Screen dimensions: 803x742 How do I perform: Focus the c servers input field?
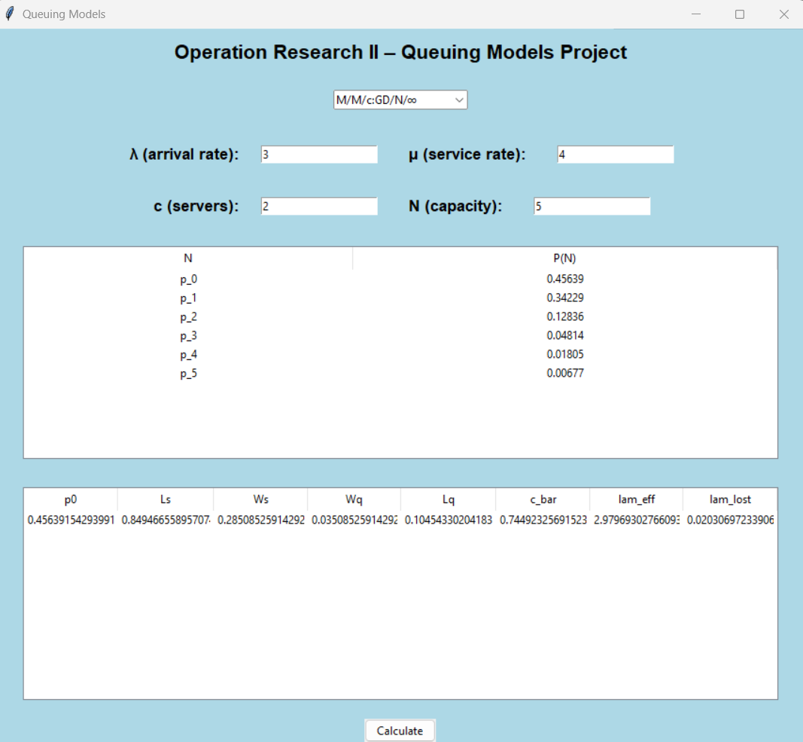319,206
